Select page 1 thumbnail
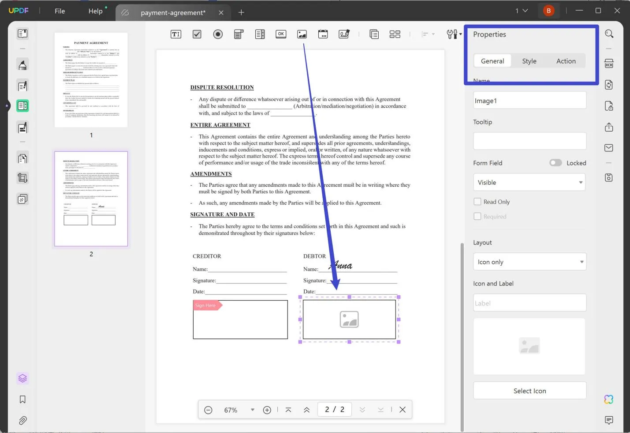Screen dimensions: 630x433 (91, 79)
